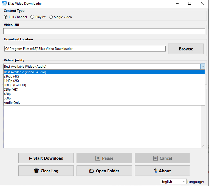This screenshot has height=186, width=209.
Task: Click the Start Download button
Action: 46,158
